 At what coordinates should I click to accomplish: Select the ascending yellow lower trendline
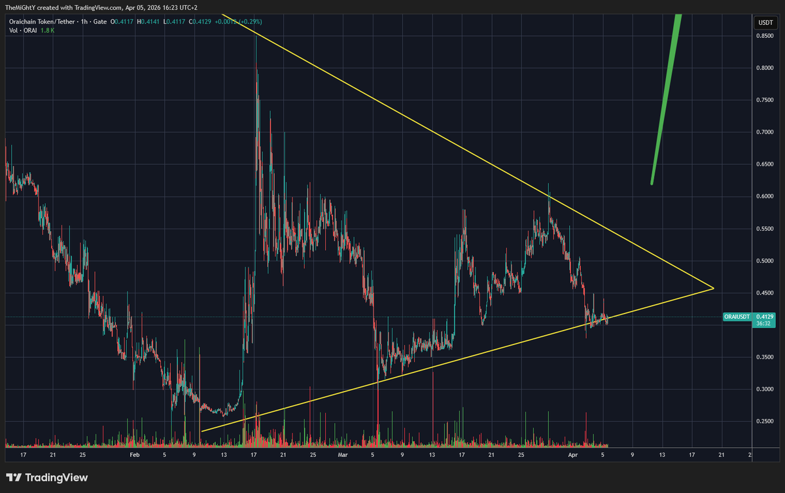tap(458, 359)
